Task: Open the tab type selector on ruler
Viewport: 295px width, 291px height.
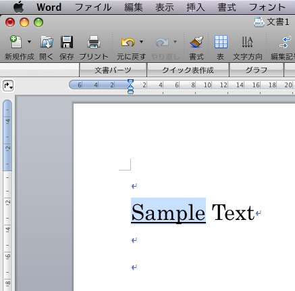Action: 8,85
